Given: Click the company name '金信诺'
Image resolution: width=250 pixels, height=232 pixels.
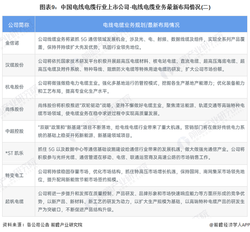Looking at the screenshot, I should click(12, 43).
